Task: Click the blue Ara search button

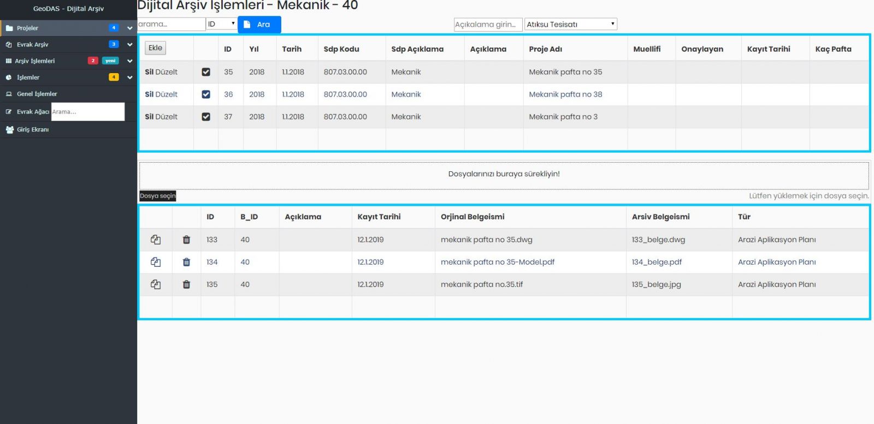Action: (x=259, y=25)
